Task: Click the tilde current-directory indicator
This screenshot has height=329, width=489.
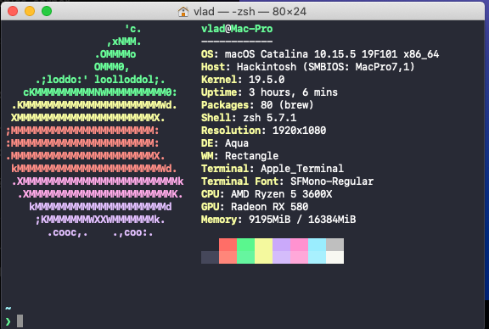Action: pos(8,309)
